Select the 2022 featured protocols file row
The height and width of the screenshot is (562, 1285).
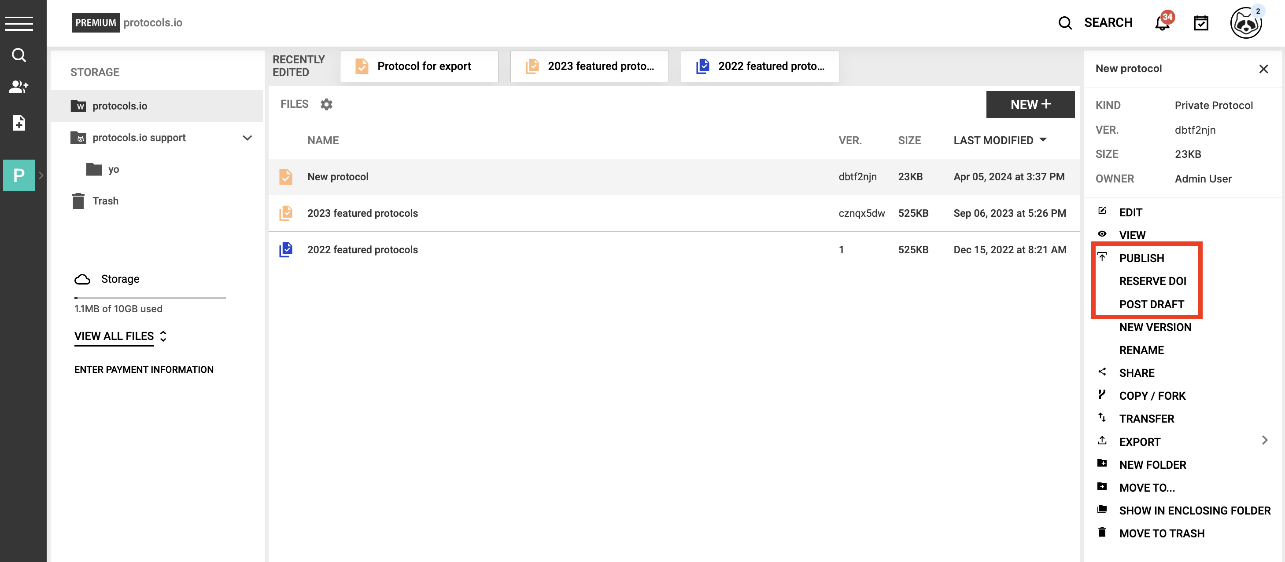coord(362,250)
